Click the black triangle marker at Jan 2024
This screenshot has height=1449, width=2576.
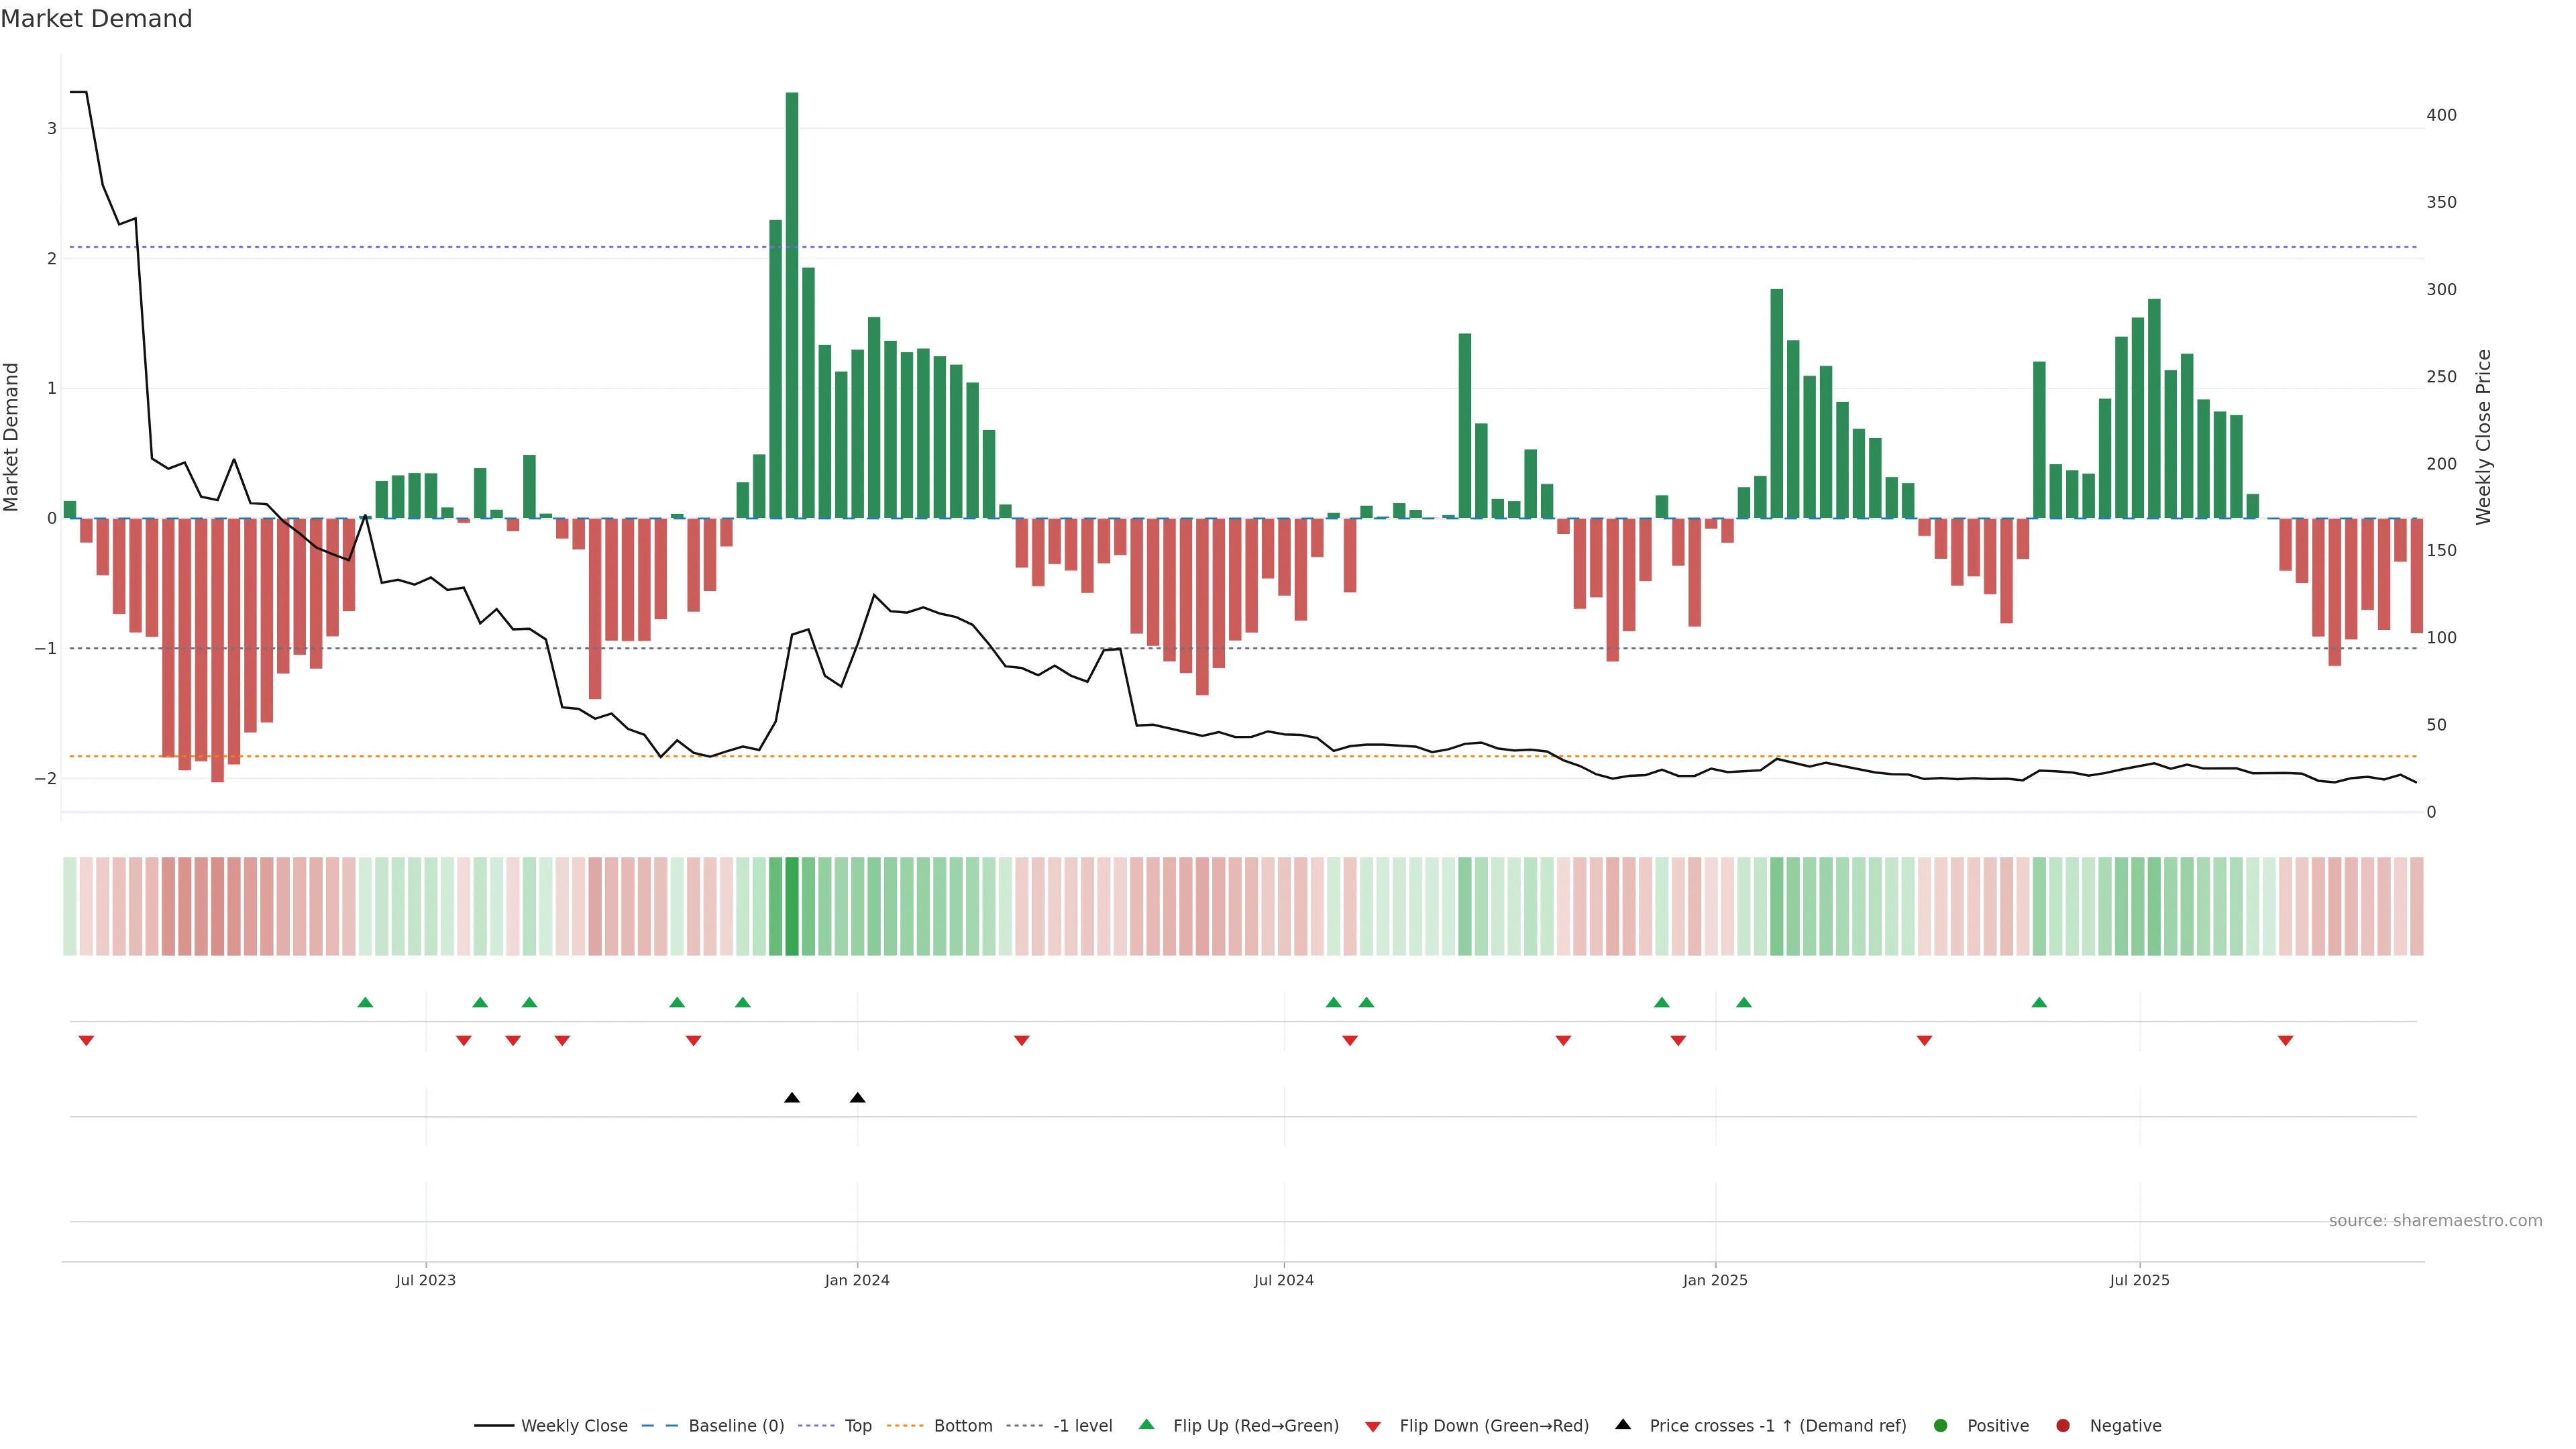coord(857,1098)
